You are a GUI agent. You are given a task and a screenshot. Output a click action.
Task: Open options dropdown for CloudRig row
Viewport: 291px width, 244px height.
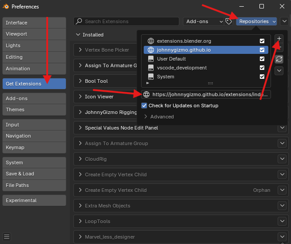[x=282, y=159]
